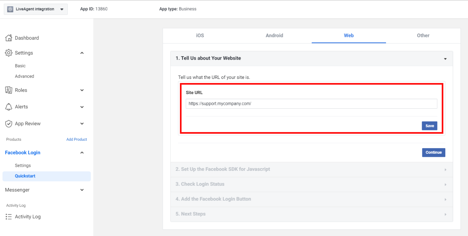The width and height of the screenshot is (468, 236).
Task: Click the App Review shield icon
Action: [9, 123]
